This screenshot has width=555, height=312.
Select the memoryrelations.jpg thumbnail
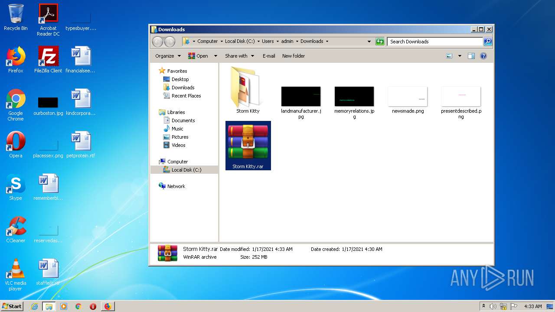(x=354, y=102)
